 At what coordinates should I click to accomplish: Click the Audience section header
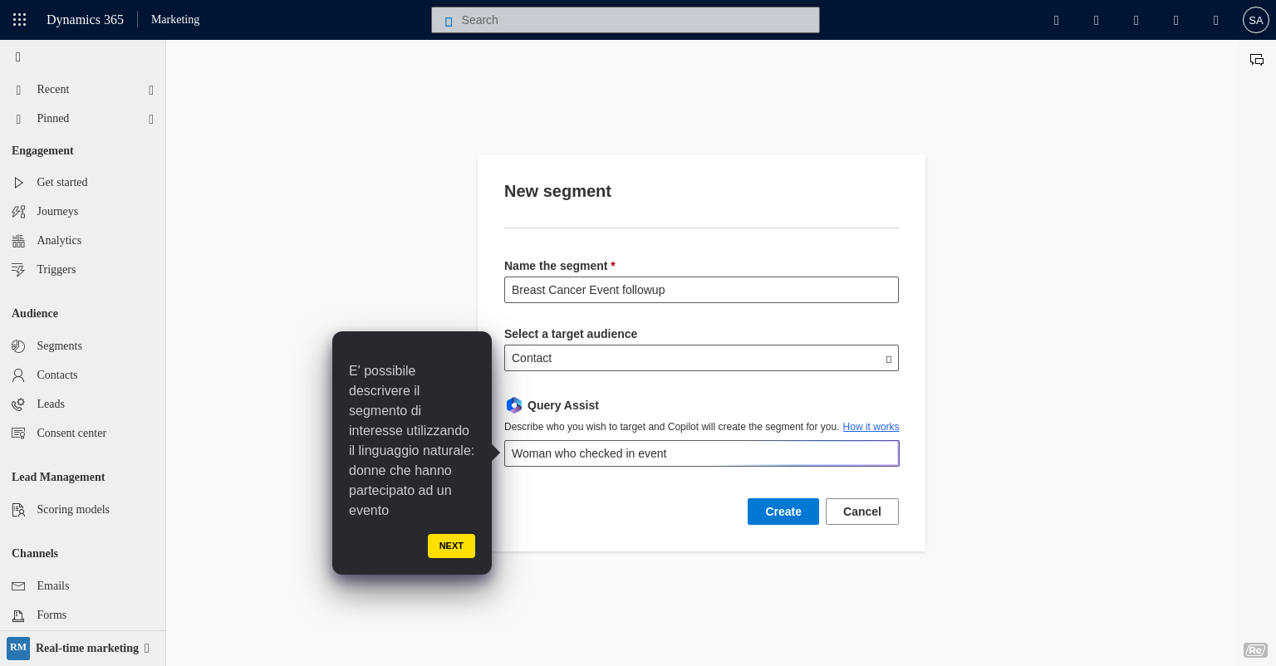(x=35, y=314)
